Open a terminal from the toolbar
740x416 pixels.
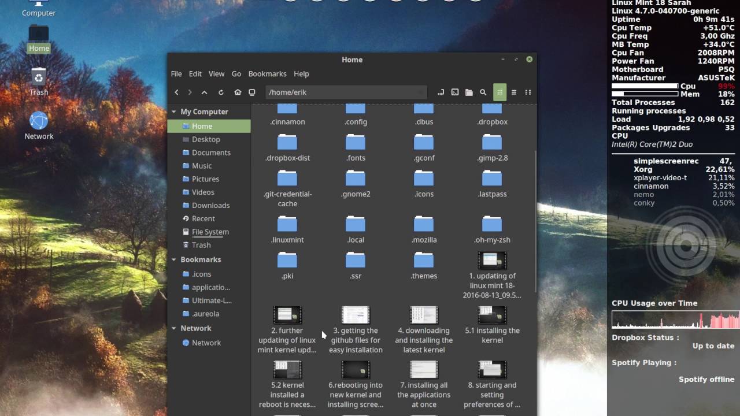tap(454, 92)
